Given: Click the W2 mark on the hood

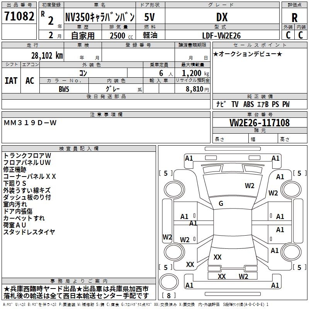Looking at the screenshot, I should [250, 186].
